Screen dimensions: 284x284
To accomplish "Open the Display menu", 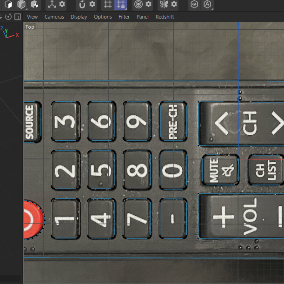I will point(79,17).
